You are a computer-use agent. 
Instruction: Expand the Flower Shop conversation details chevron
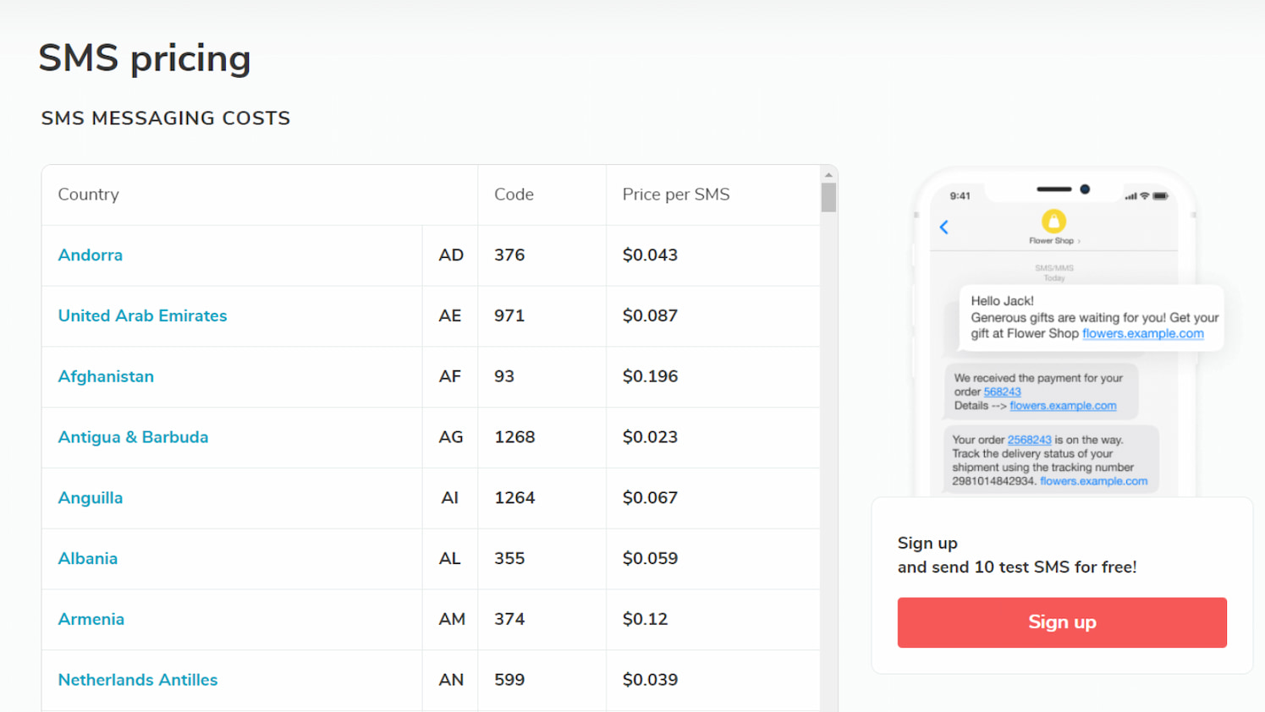tap(1080, 240)
